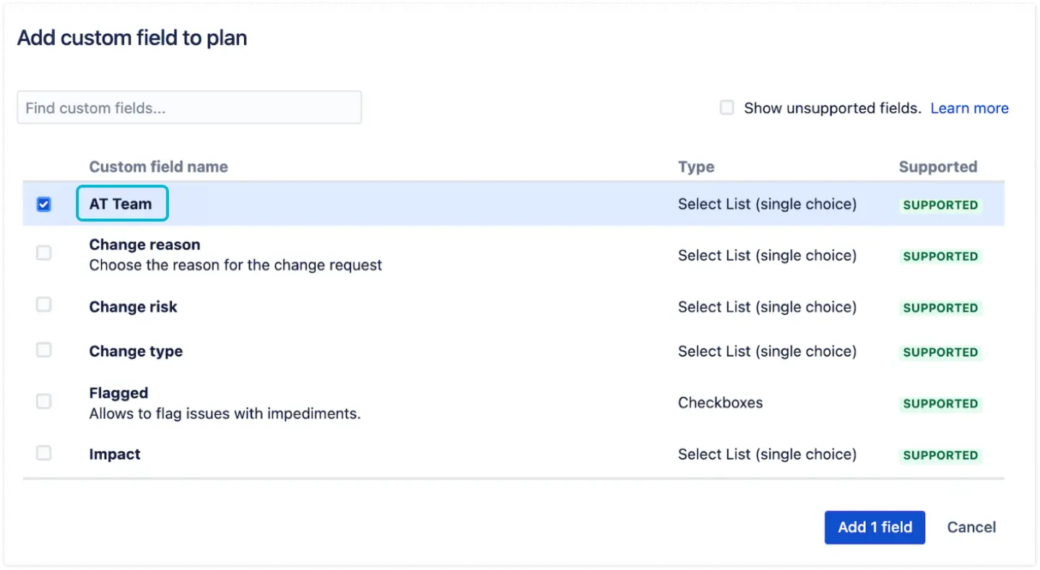This screenshot has width=1040, height=570.
Task: Cancel the add custom field dialog
Action: (971, 527)
